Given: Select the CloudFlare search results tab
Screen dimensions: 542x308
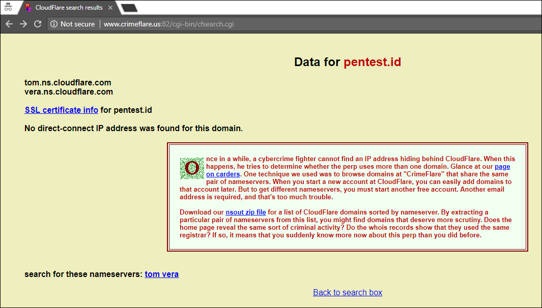Looking at the screenshot, I should (x=69, y=8).
